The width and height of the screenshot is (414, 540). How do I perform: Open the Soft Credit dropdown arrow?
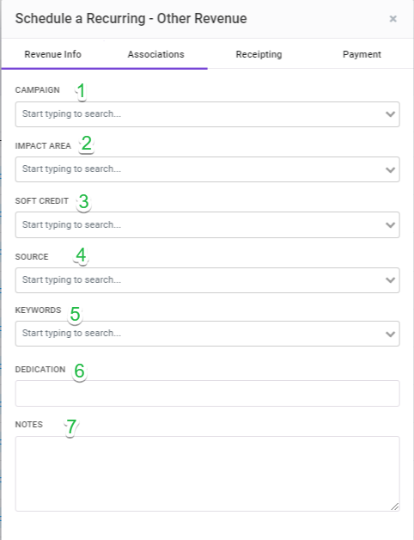coord(390,225)
